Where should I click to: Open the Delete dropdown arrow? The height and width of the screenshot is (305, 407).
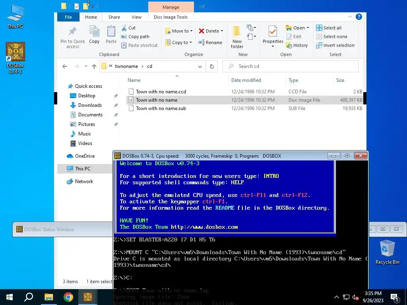click(222, 31)
